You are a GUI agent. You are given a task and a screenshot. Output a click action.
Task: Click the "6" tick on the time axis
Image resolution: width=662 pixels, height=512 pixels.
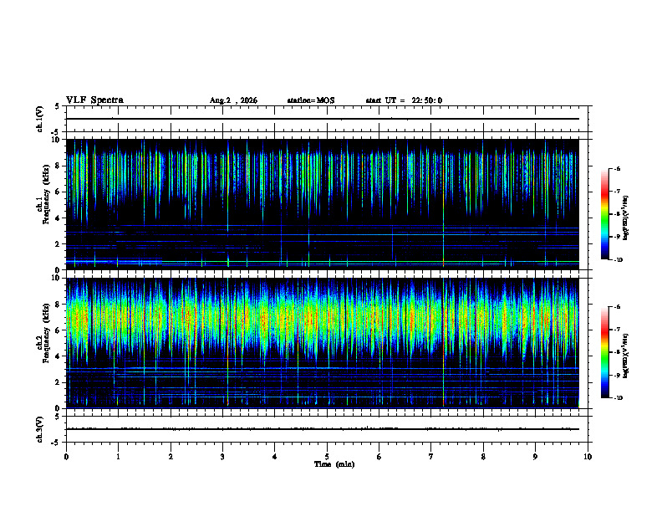click(379, 457)
